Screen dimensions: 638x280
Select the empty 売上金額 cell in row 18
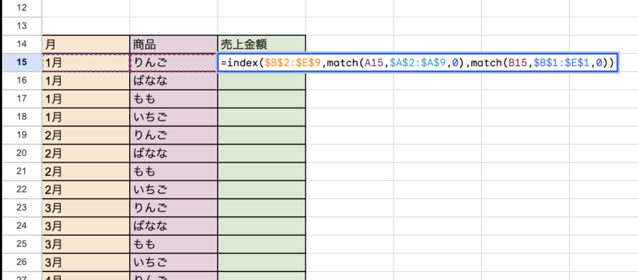[262, 117]
